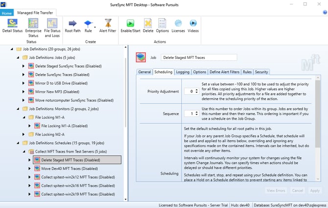Open the Rules tab
328x208 pixels.
[247, 72]
